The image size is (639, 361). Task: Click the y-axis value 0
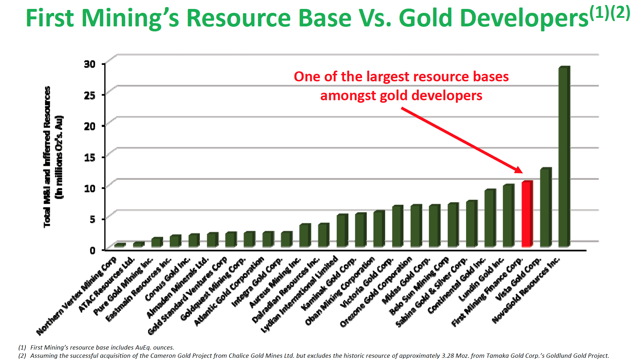(93, 250)
